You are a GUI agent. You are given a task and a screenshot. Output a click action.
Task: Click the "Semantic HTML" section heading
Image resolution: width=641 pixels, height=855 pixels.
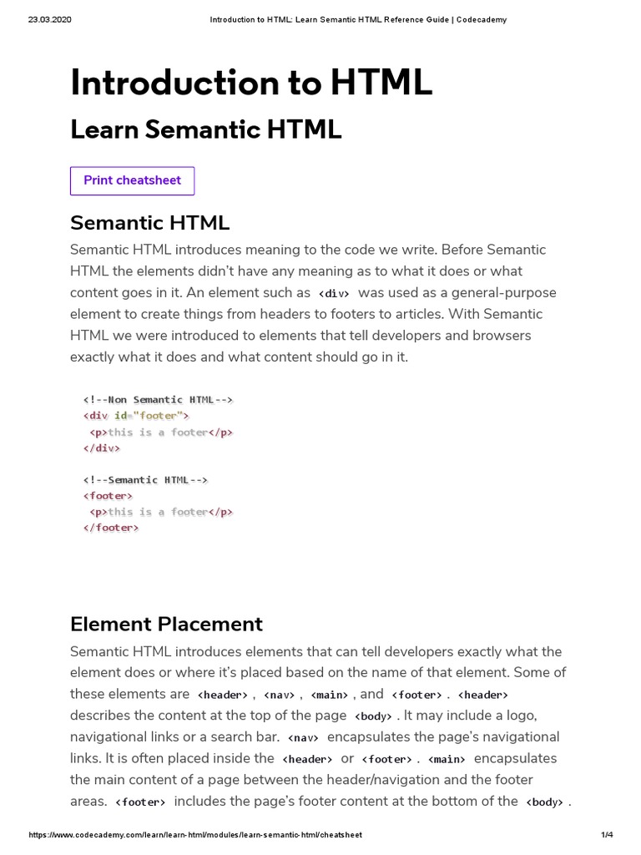[x=149, y=223]
